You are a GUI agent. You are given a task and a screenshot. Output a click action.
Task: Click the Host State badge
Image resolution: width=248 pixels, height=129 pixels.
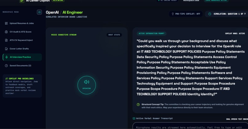tap(114, 35)
